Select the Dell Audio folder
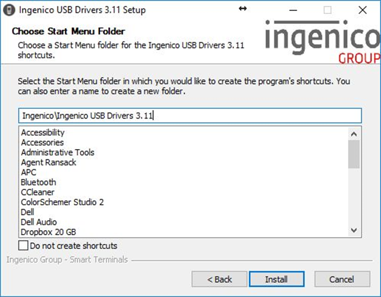Screen dimensions: 381x297 (39, 222)
